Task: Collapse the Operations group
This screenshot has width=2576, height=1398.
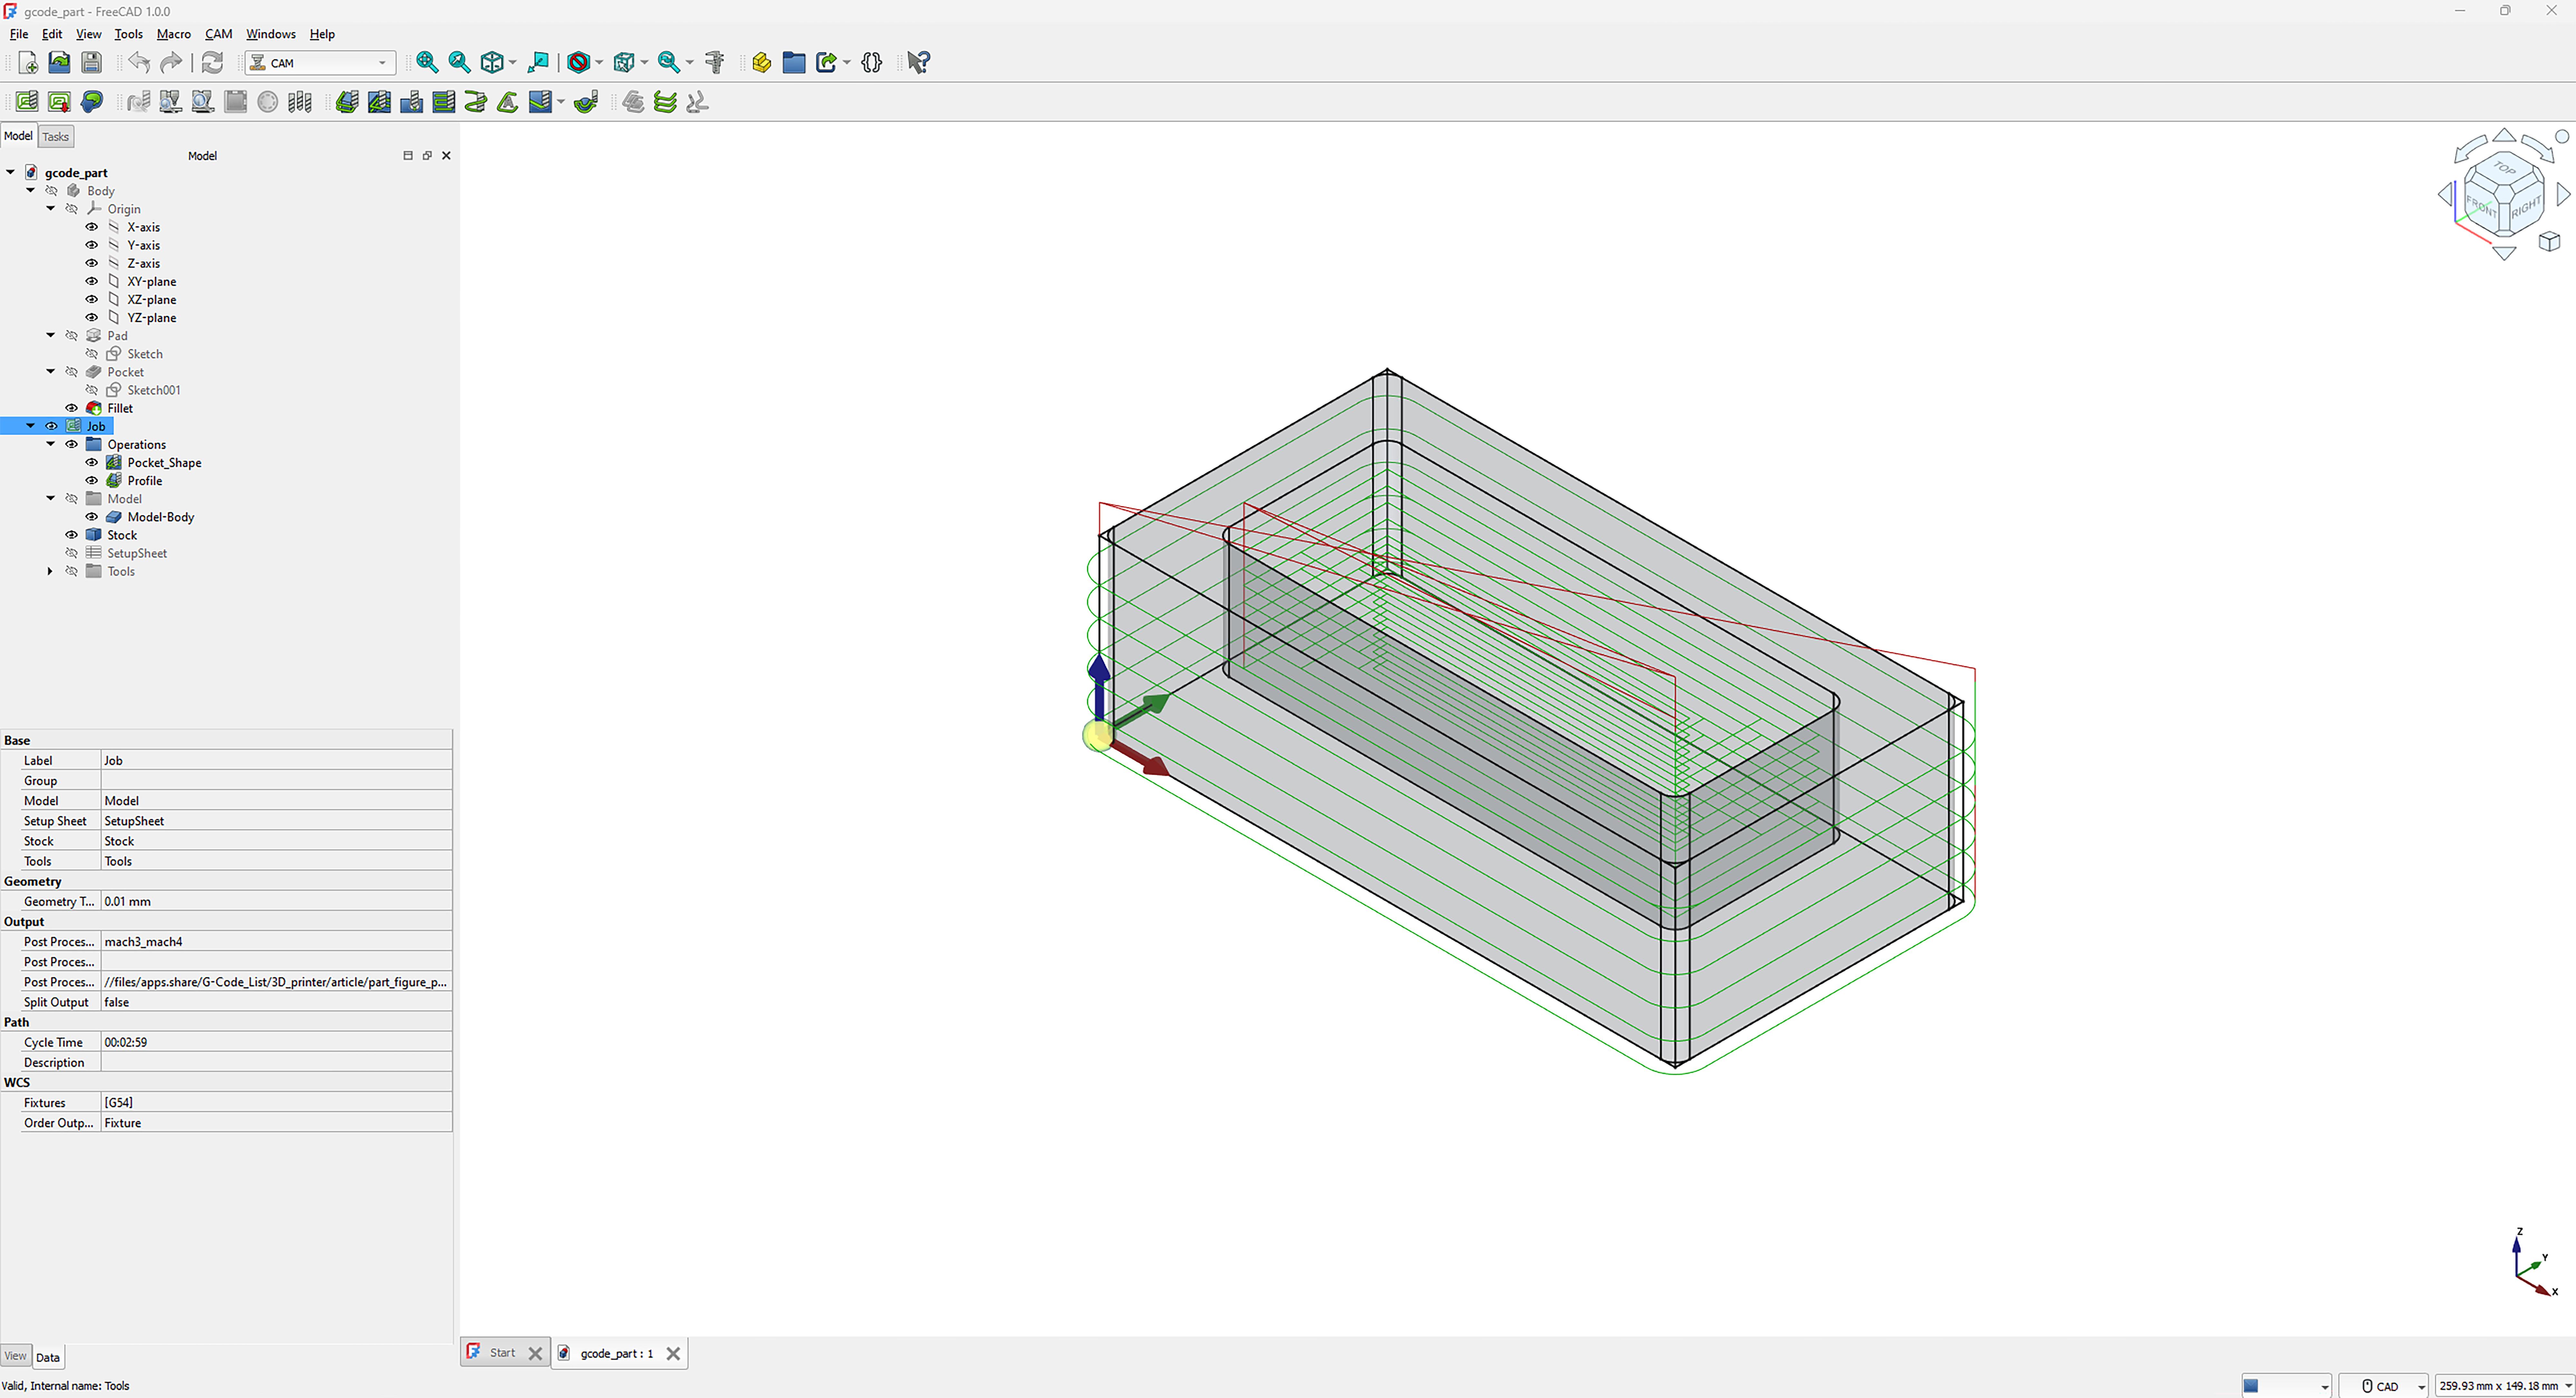Action: [50, 444]
